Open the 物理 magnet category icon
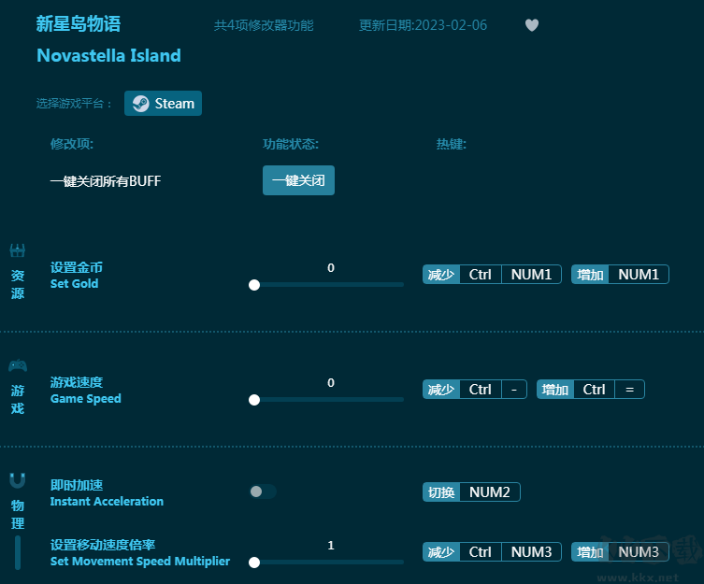This screenshot has height=584, width=704. pos(18,480)
